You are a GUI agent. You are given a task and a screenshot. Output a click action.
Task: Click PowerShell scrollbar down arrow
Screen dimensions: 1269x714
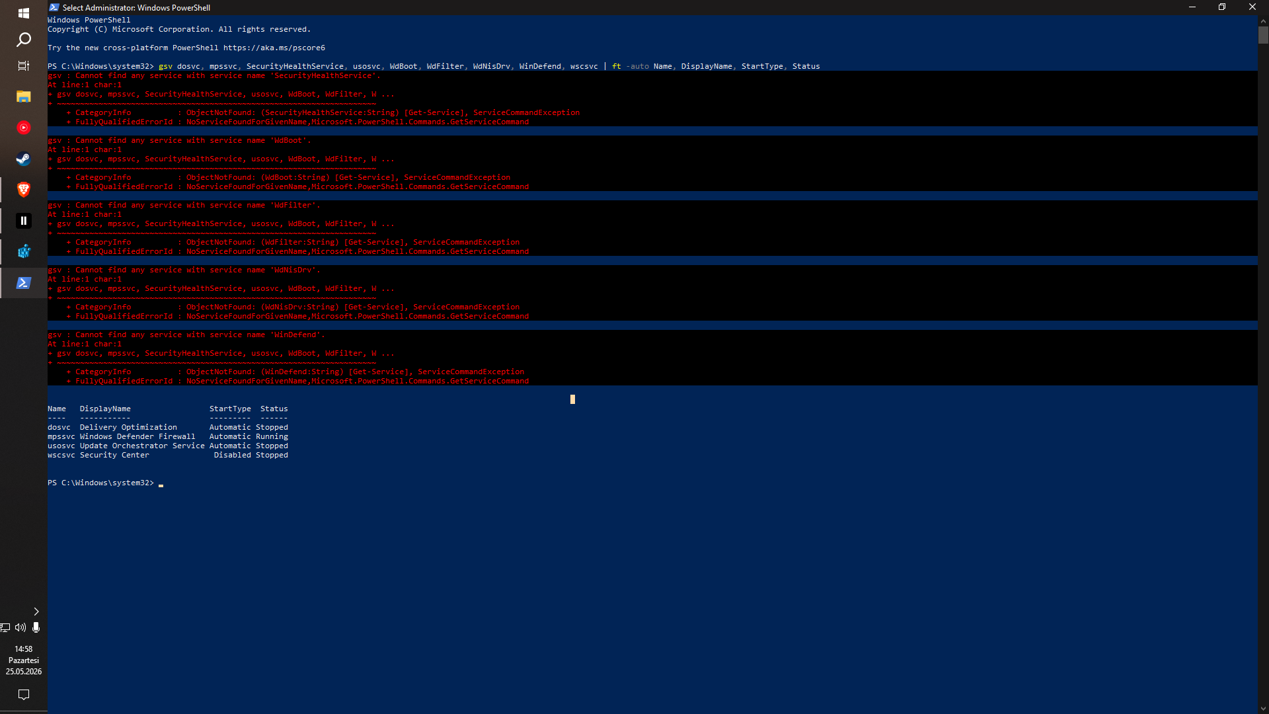(x=1263, y=709)
